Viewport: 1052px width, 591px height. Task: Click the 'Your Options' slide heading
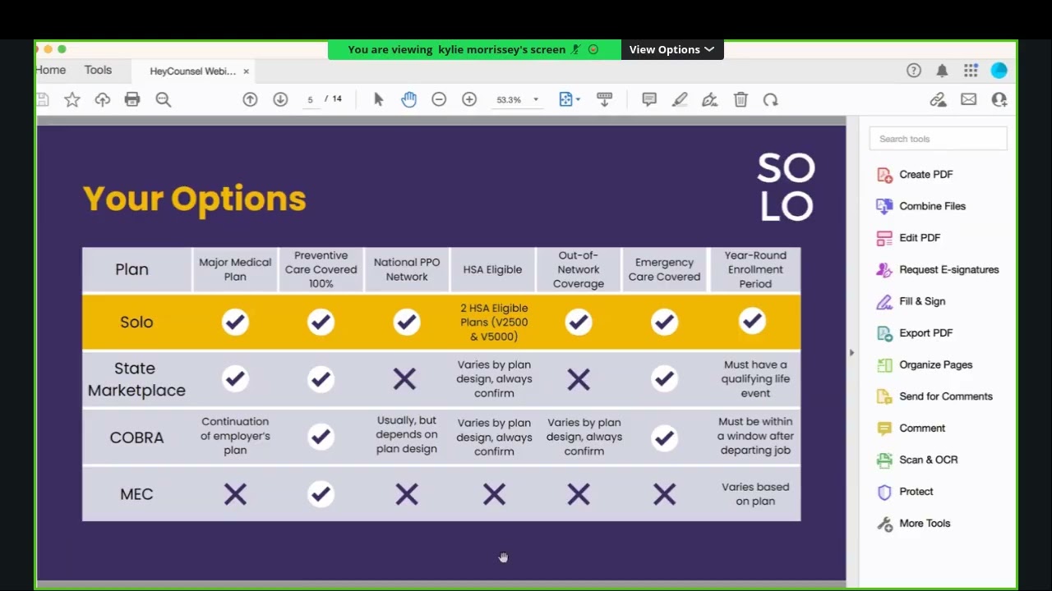click(x=194, y=199)
